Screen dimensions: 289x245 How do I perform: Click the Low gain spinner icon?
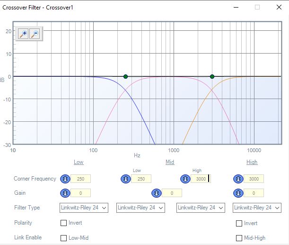pyautogui.click(x=65, y=193)
